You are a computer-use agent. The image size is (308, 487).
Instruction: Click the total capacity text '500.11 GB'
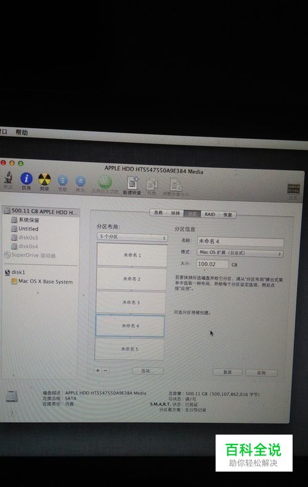(x=197, y=394)
